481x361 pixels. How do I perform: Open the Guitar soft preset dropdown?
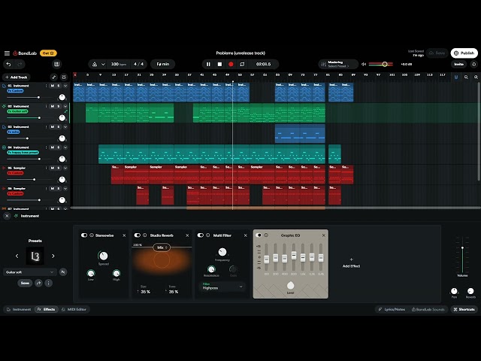(29, 272)
